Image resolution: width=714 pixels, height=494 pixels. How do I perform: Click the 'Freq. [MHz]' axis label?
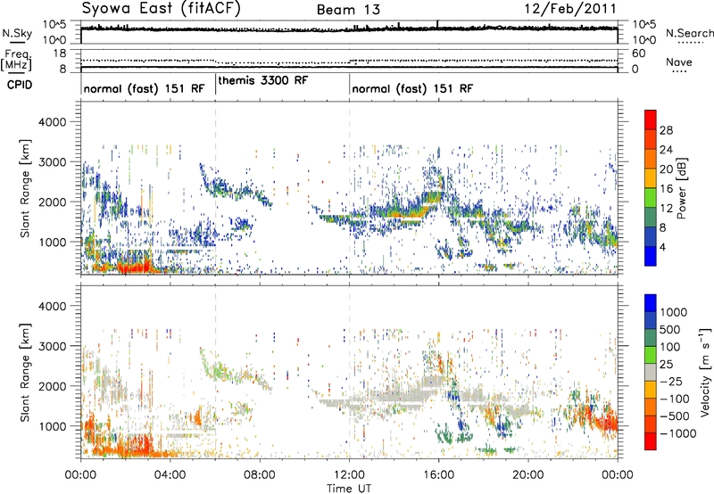coord(16,60)
